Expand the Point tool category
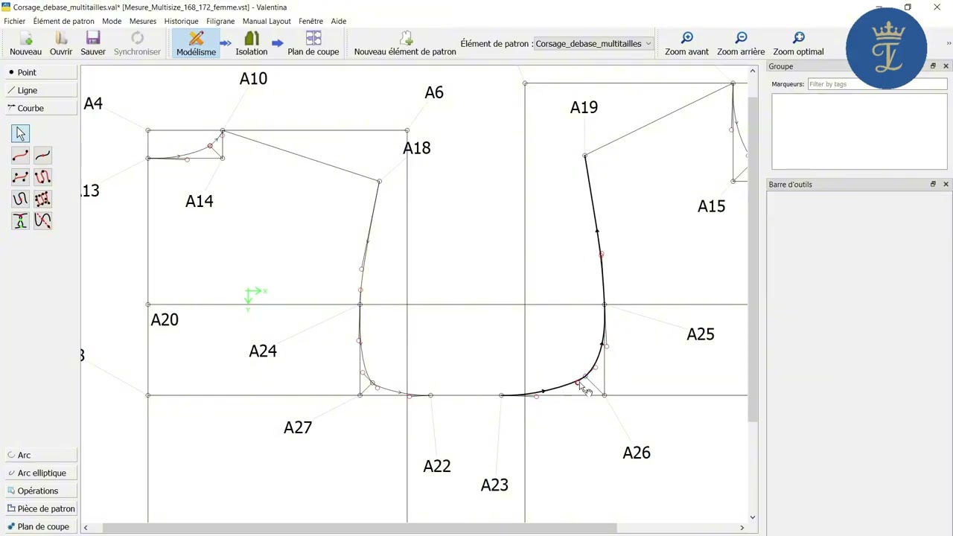This screenshot has height=536, width=953. coord(41,72)
